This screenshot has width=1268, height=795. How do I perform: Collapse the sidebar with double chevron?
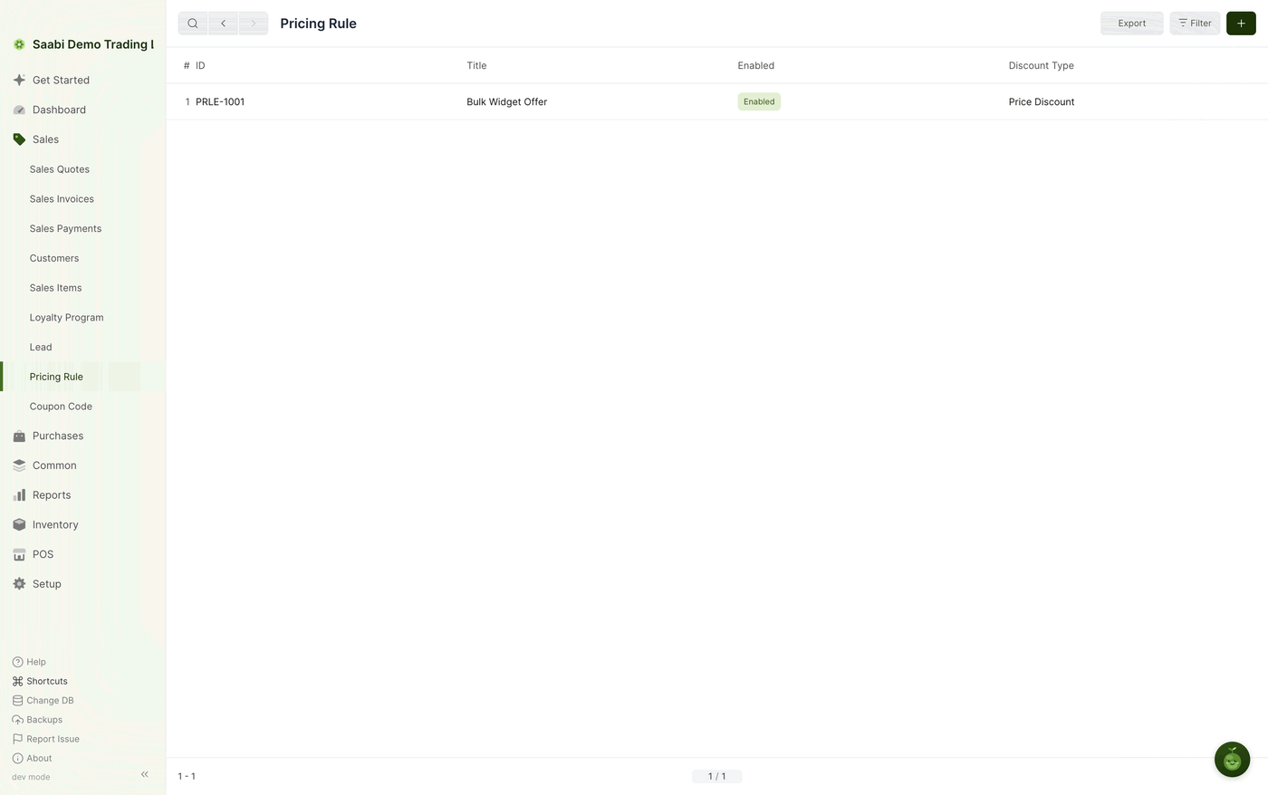(x=145, y=774)
